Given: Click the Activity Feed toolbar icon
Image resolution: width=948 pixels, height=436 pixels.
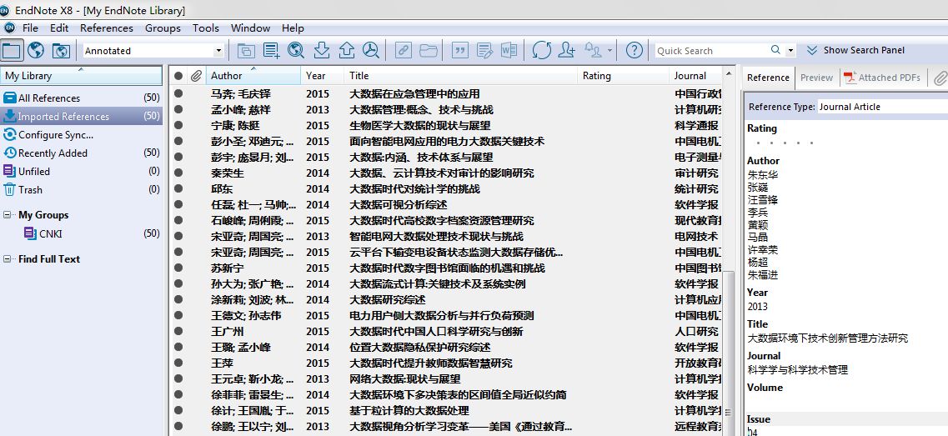Looking at the screenshot, I should (593, 50).
